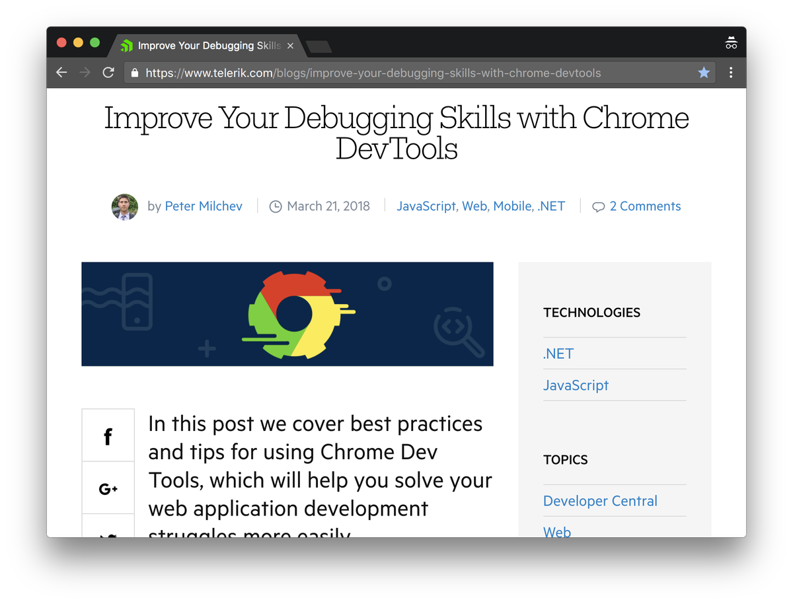
Task: Close the window with the red button
Action: (x=62, y=42)
